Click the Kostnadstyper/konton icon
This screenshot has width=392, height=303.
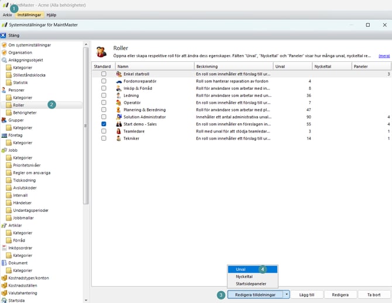(x=4, y=278)
